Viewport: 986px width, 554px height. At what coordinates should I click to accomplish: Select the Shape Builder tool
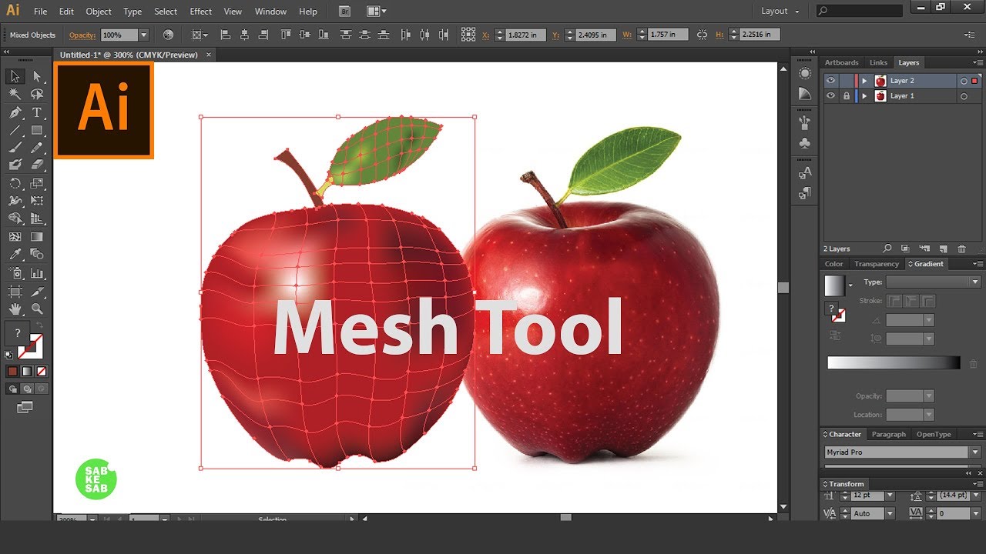click(15, 219)
